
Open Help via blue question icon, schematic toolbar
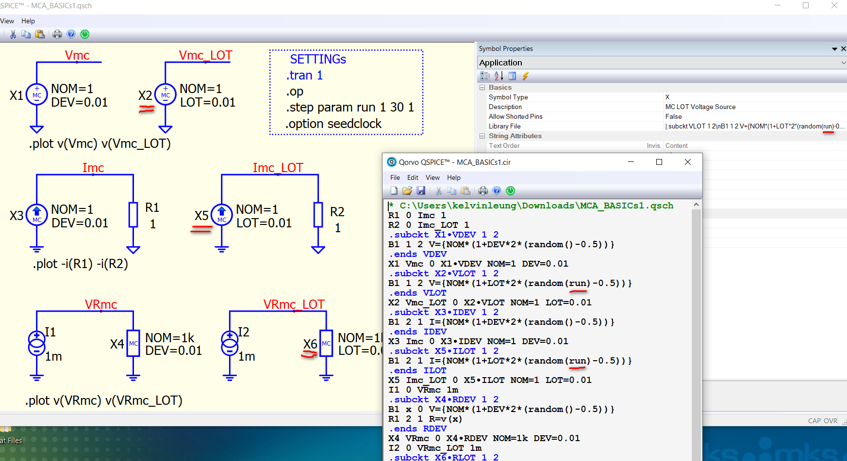point(71,34)
